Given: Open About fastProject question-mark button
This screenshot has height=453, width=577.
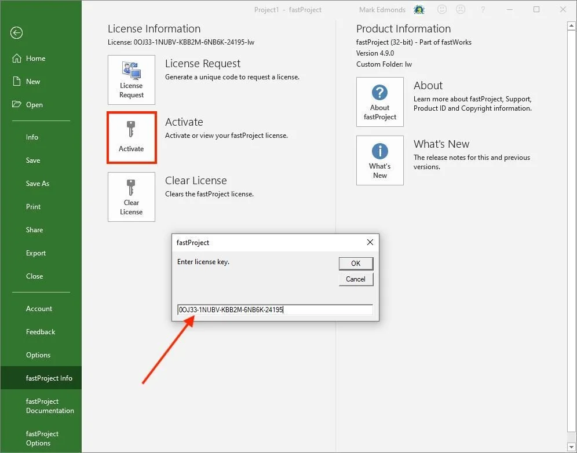Looking at the screenshot, I should coord(380,102).
